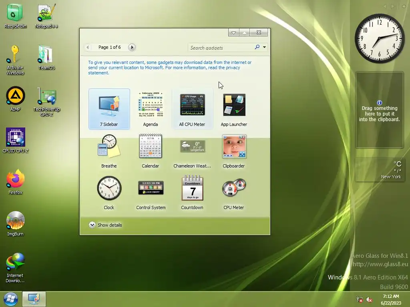Click the muted volume tray icon

369,299
